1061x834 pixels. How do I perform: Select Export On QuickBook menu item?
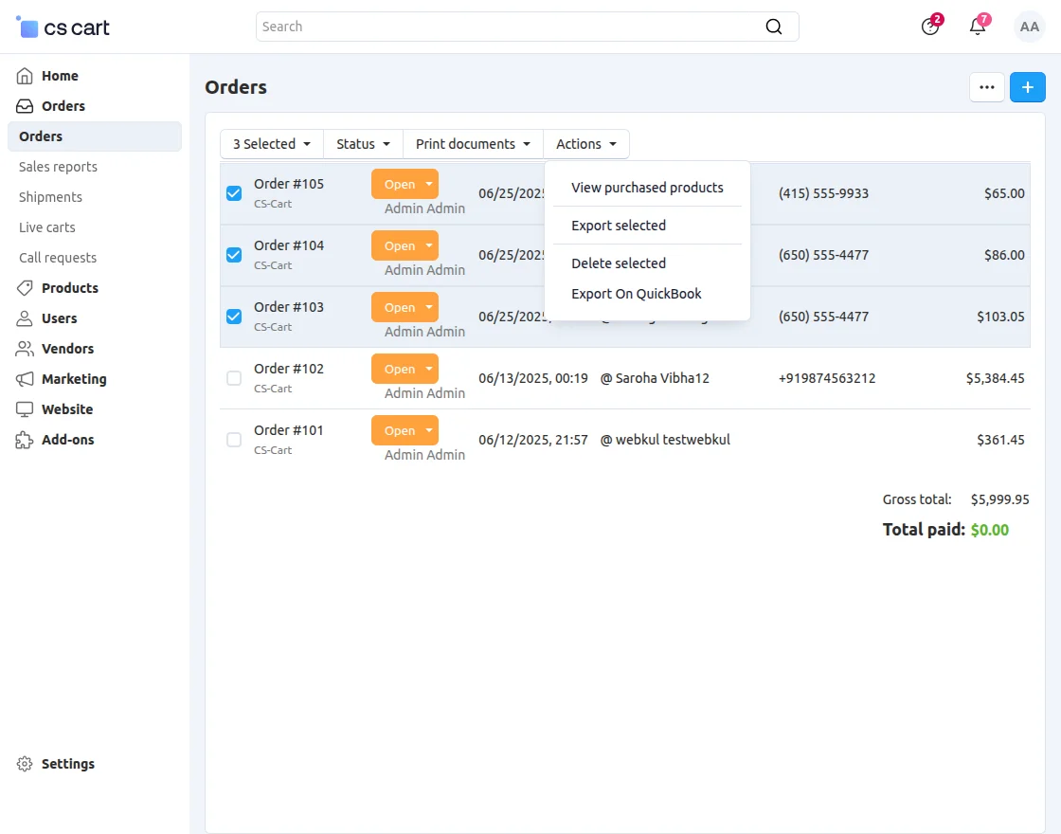[637, 294]
